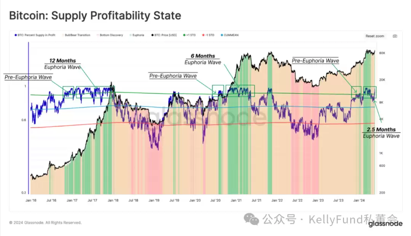The width and height of the screenshot is (411, 236).
Task: Click the glassnode logo at bottom right
Action: pos(385,224)
